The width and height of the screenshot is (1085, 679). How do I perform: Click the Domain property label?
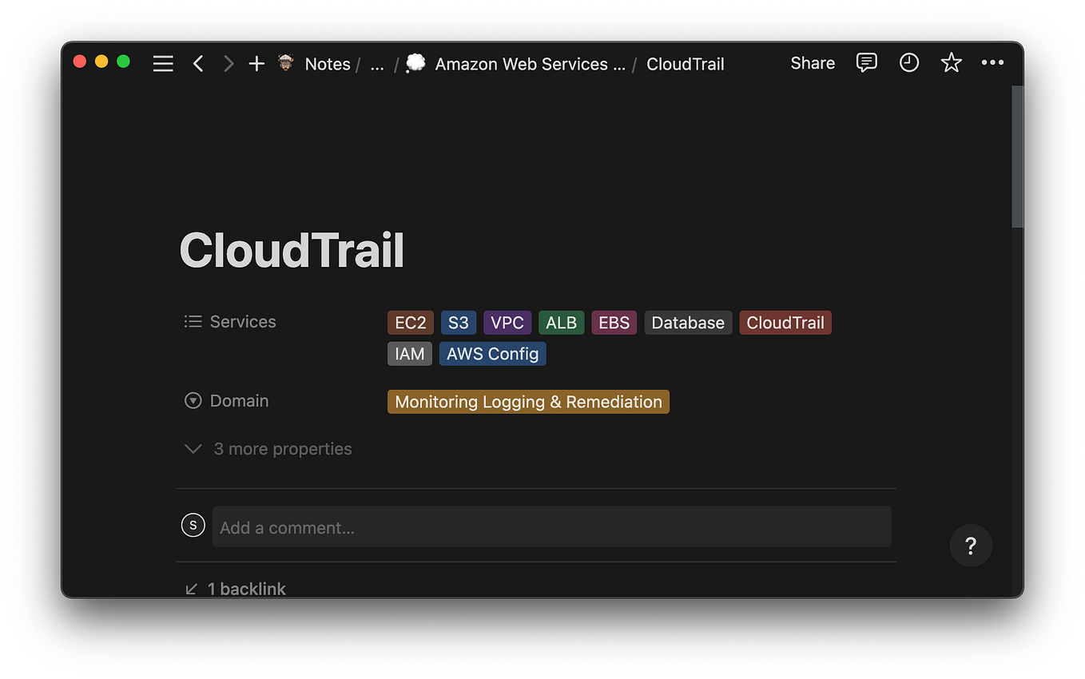click(226, 401)
